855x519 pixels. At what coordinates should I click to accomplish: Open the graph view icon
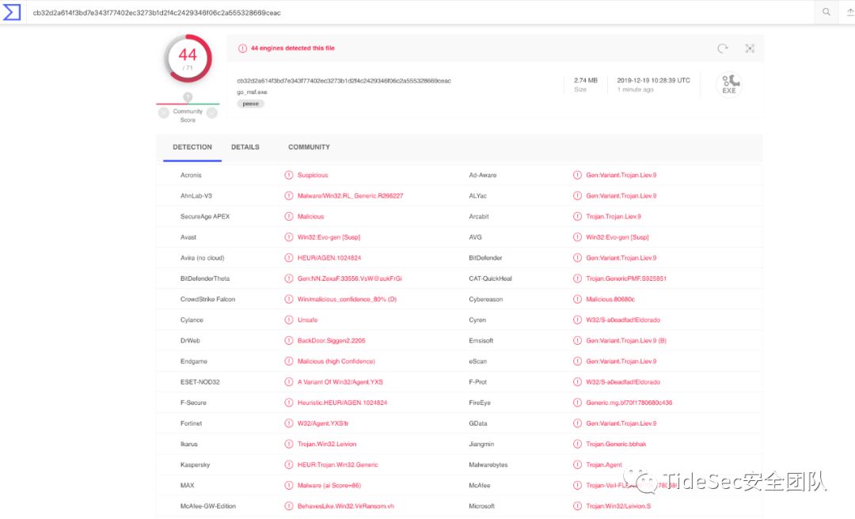(x=750, y=48)
